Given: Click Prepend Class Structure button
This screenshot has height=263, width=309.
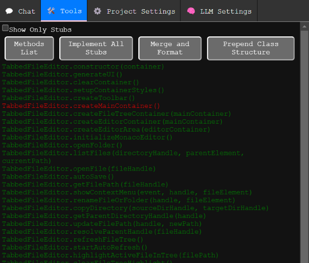Looking at the screenshot, I should [251, 48].
